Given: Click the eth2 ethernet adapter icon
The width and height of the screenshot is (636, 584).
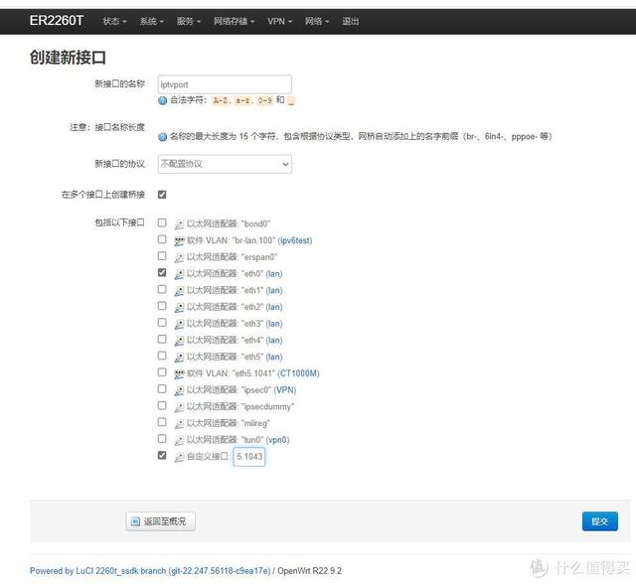Looking at the screenshot, I should click(179, 308).
